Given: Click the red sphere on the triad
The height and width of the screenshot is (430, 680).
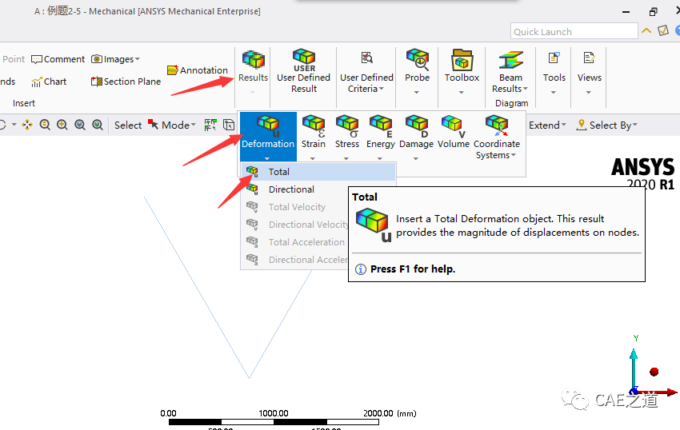Looking at the screenshot, I should point(654,372).
